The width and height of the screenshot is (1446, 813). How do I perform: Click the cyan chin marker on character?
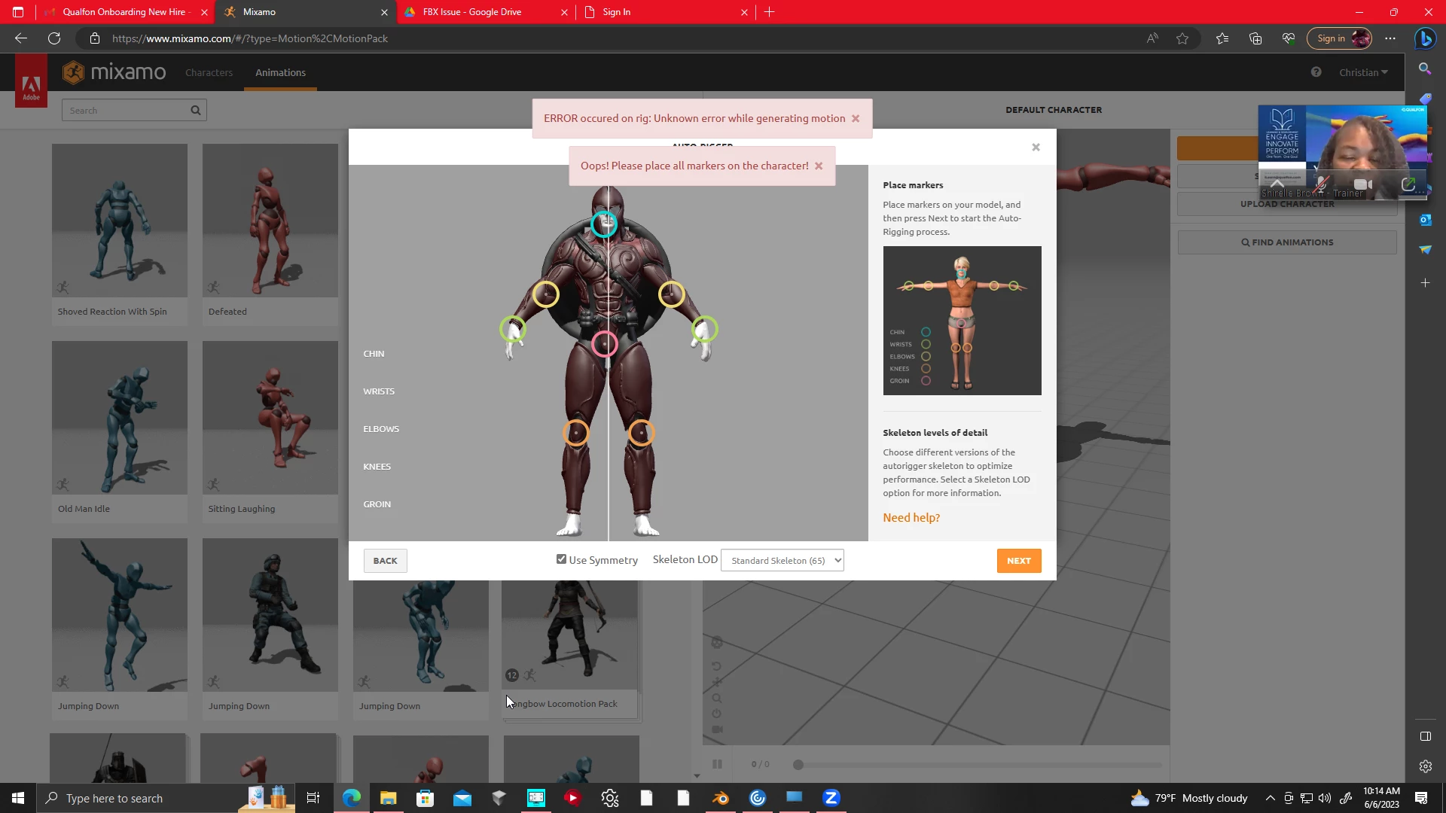point(603,224)
